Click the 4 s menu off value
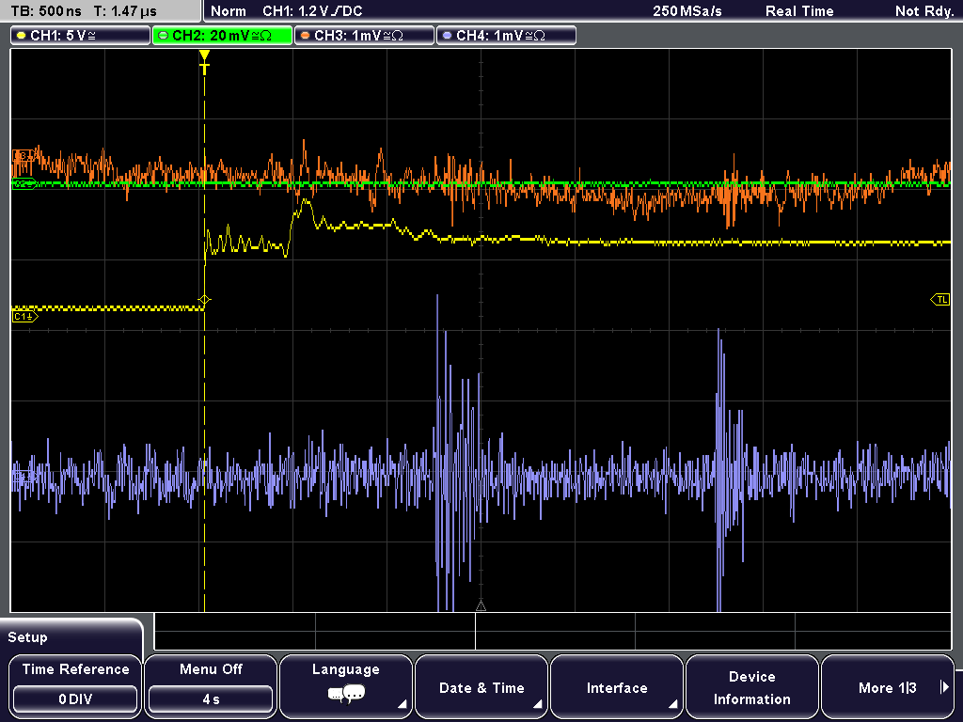The width and height of the screenshot is (963, 722). (x=211, y=699)
